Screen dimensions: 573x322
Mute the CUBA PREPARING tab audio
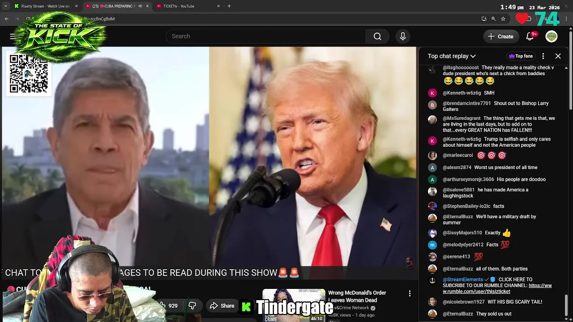coord(140,6)
